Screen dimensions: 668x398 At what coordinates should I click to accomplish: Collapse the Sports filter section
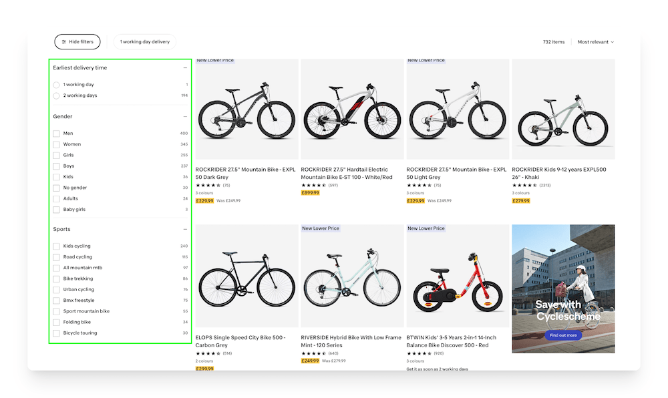coord(185,230)
